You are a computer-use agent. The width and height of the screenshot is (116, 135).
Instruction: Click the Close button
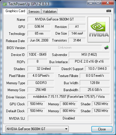point(102,129)
